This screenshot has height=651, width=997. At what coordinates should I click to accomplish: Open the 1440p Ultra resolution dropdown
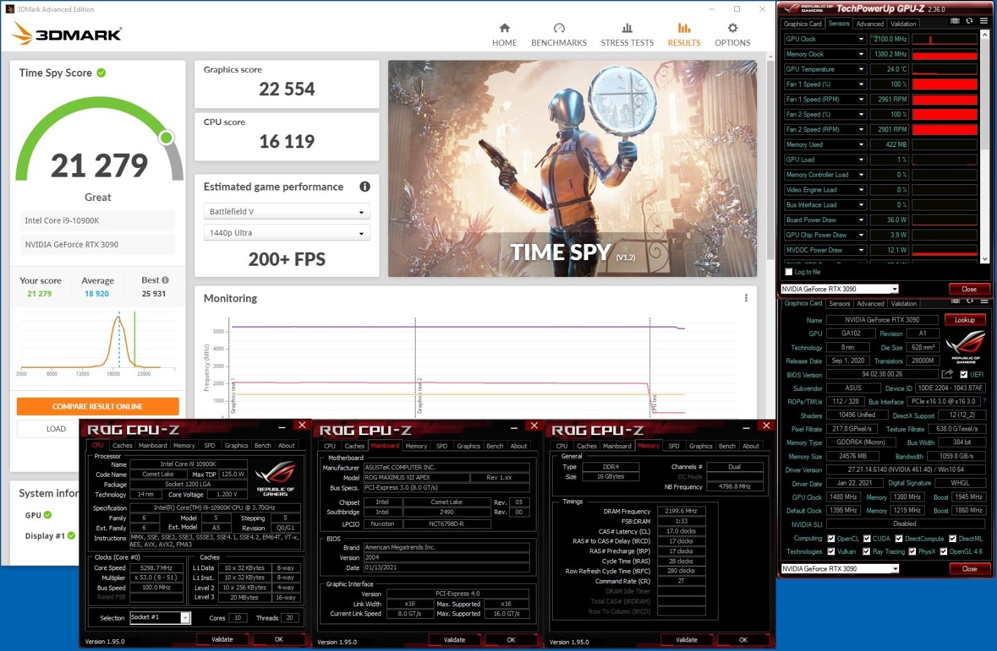click(287, 233)
